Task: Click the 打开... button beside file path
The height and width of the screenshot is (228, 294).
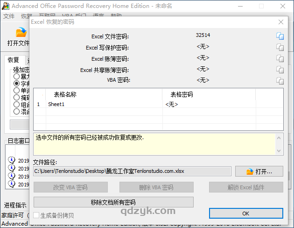Action: pos(259,171)
